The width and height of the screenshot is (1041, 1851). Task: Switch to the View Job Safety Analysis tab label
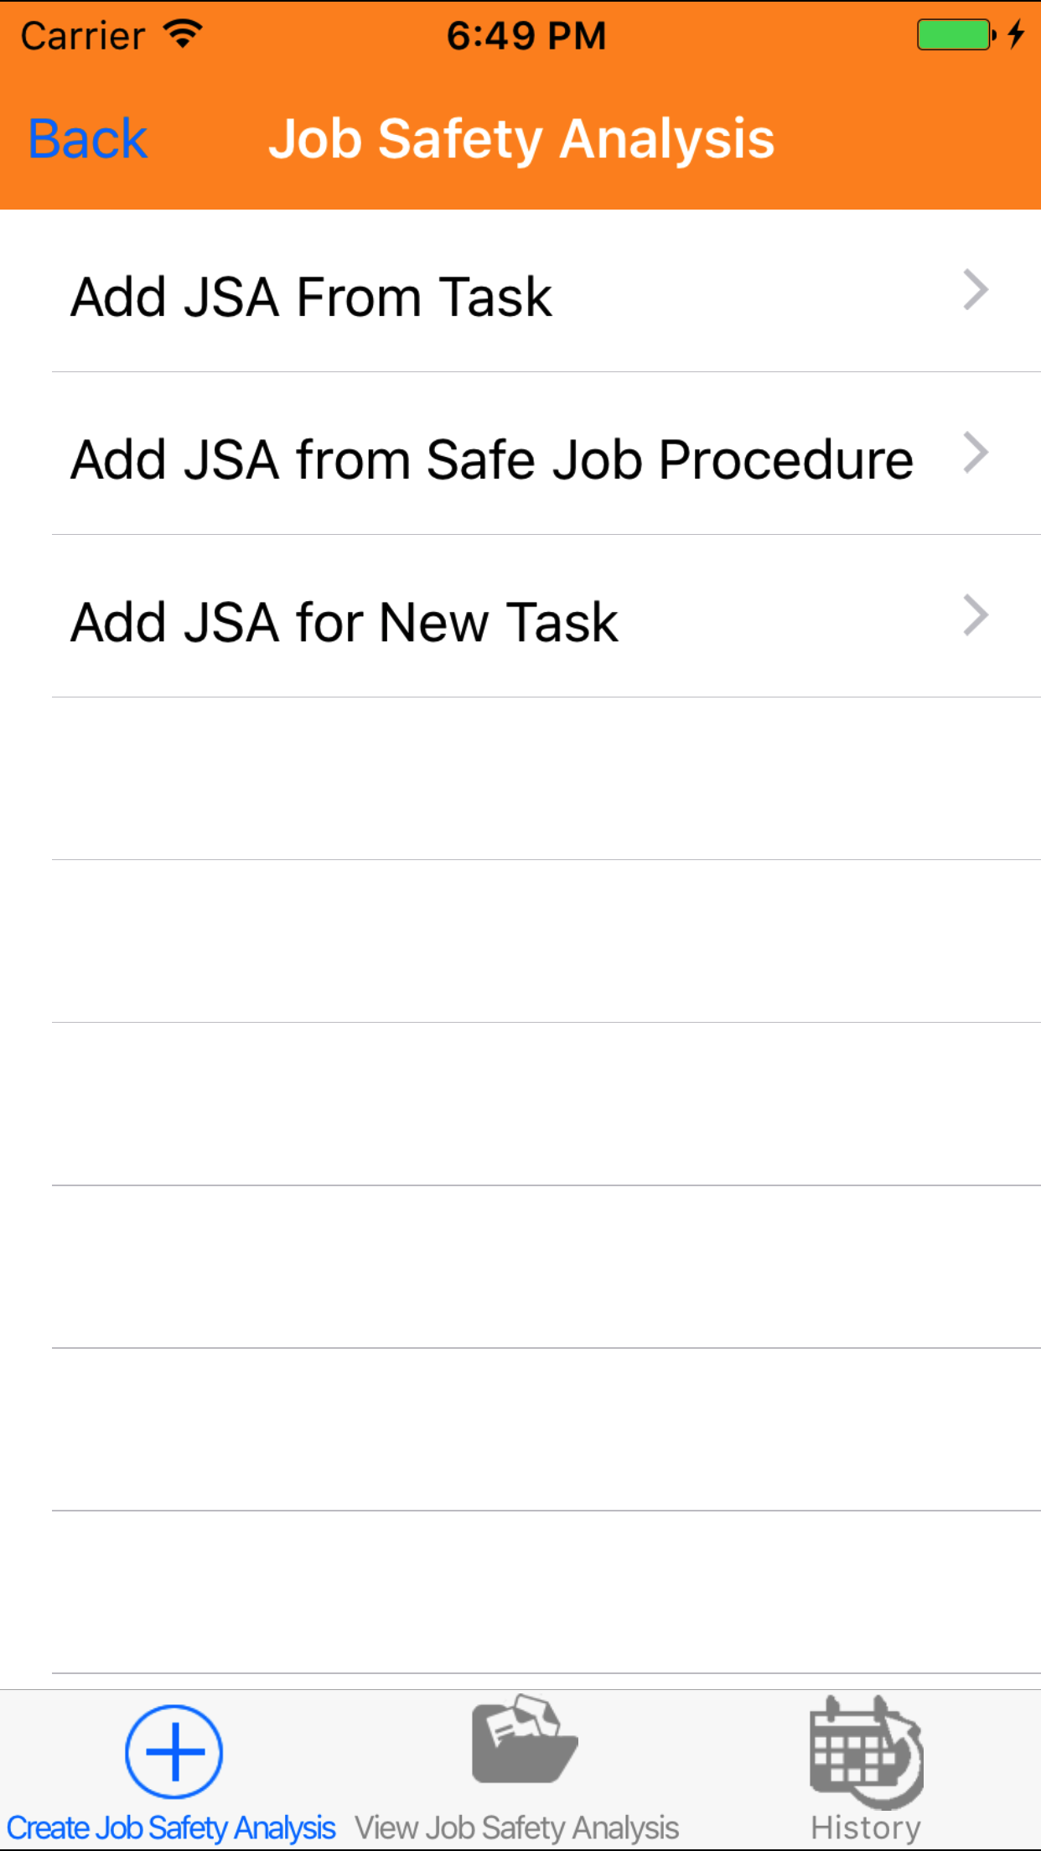click(x=516, y=1828)
